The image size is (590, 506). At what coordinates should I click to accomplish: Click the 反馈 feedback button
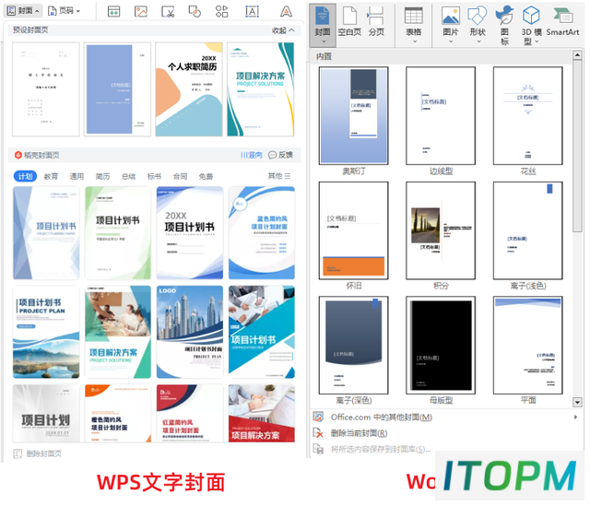tap(280, 155)
